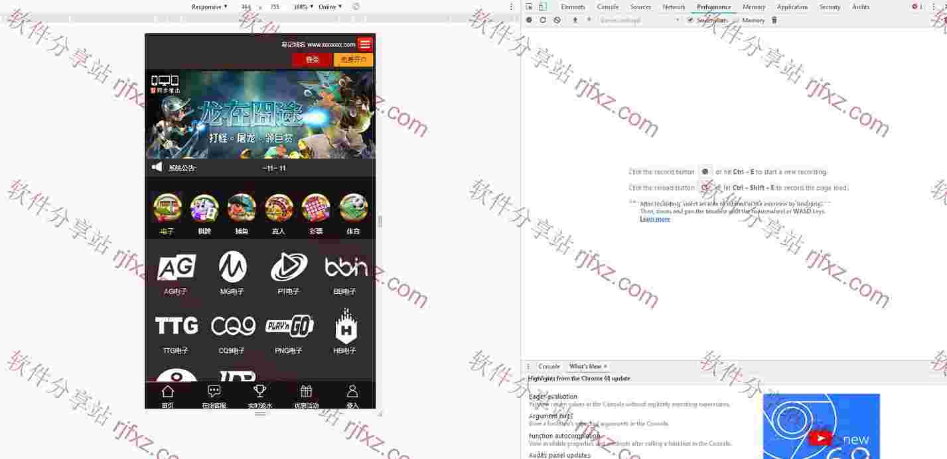This screenshot has height=459, width=947.
Task: Click the announcement speaker icon
Action: tap(157, 167)
